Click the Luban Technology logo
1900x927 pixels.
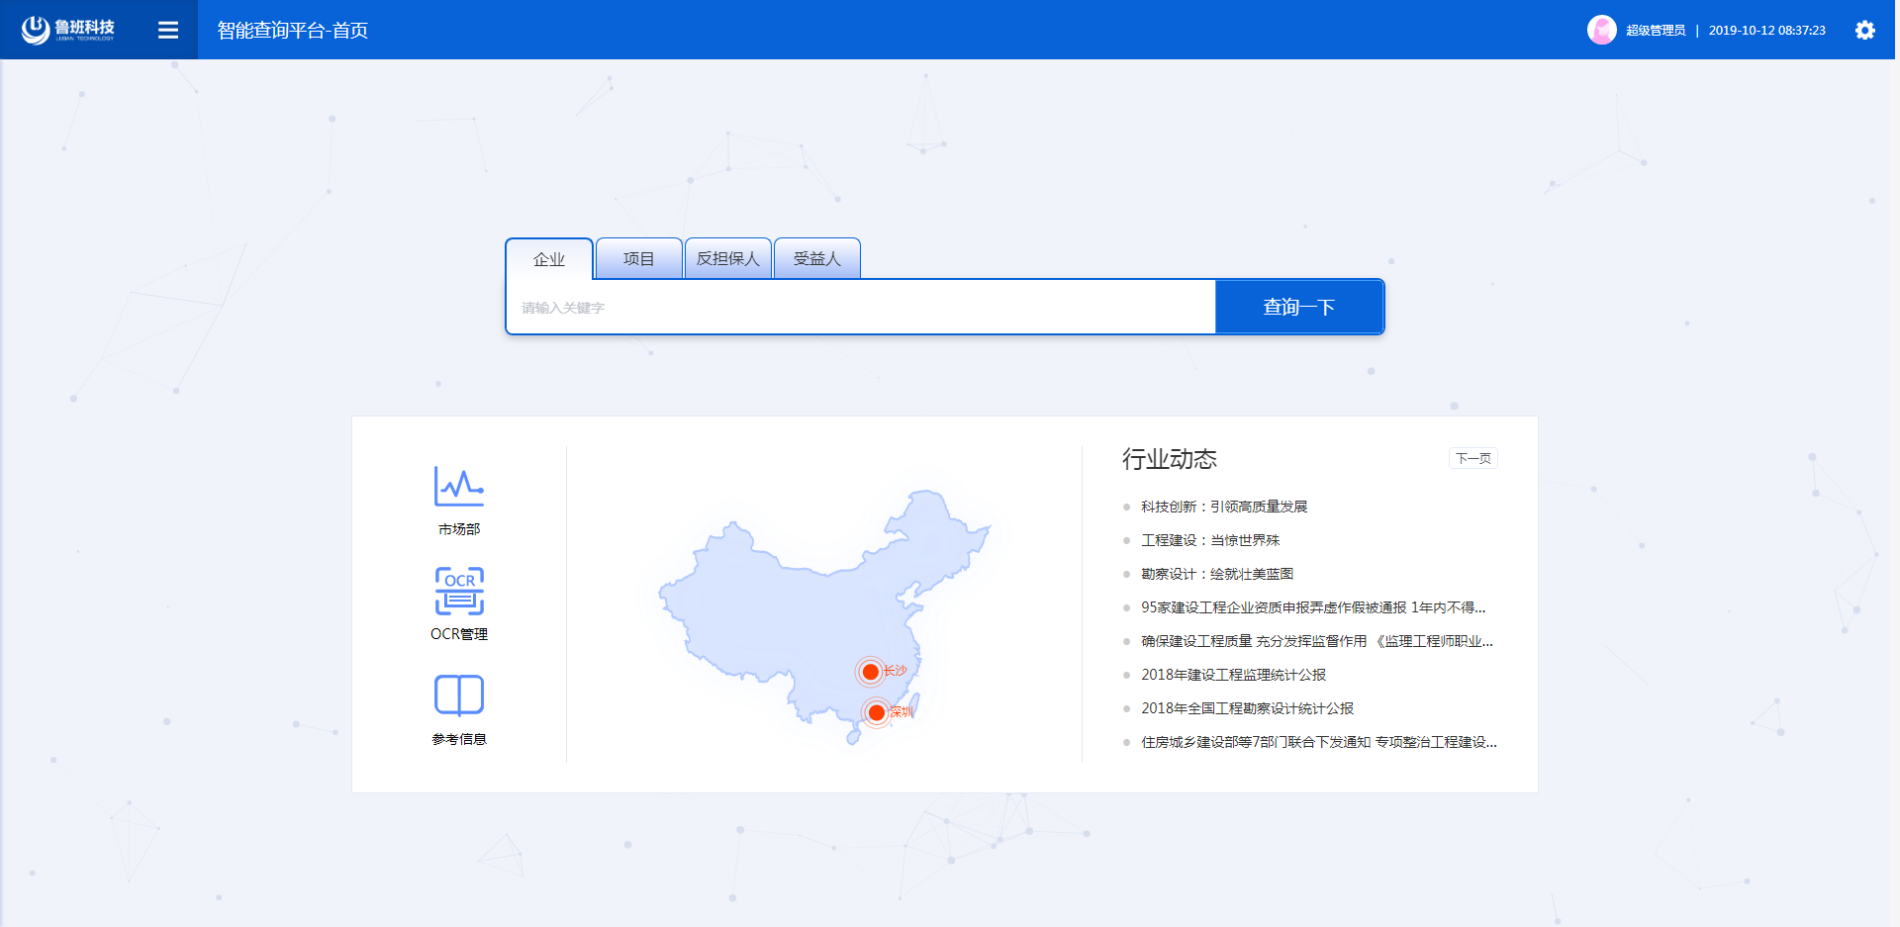[x=68, y=30]
